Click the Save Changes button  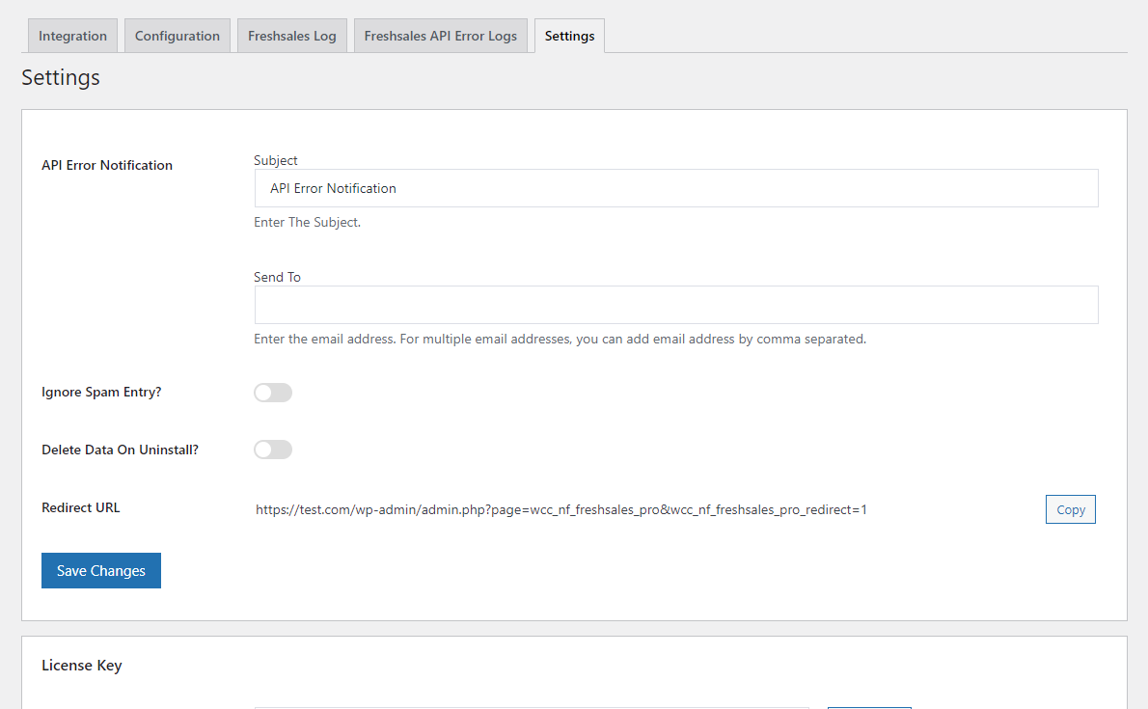point(101,570)
